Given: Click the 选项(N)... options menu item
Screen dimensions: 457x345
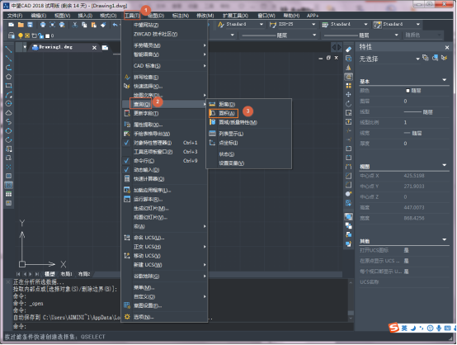Looking at the screenshot, I should point(164,317).
